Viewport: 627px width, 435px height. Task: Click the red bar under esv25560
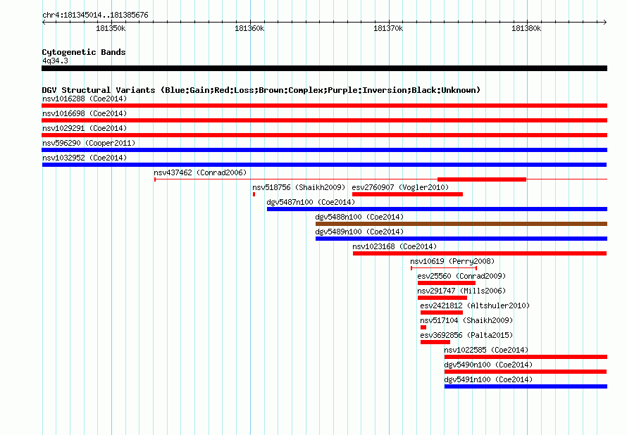(x=447, y=283)
